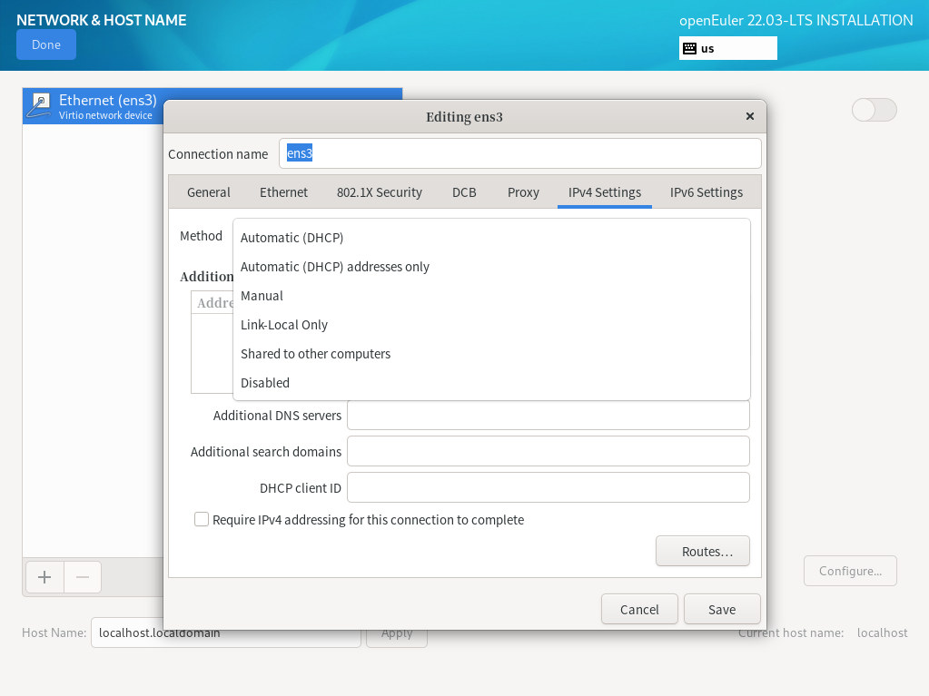929x696 pixels.
Task: Click the add network device plus icon
Action: coord(44,577)
